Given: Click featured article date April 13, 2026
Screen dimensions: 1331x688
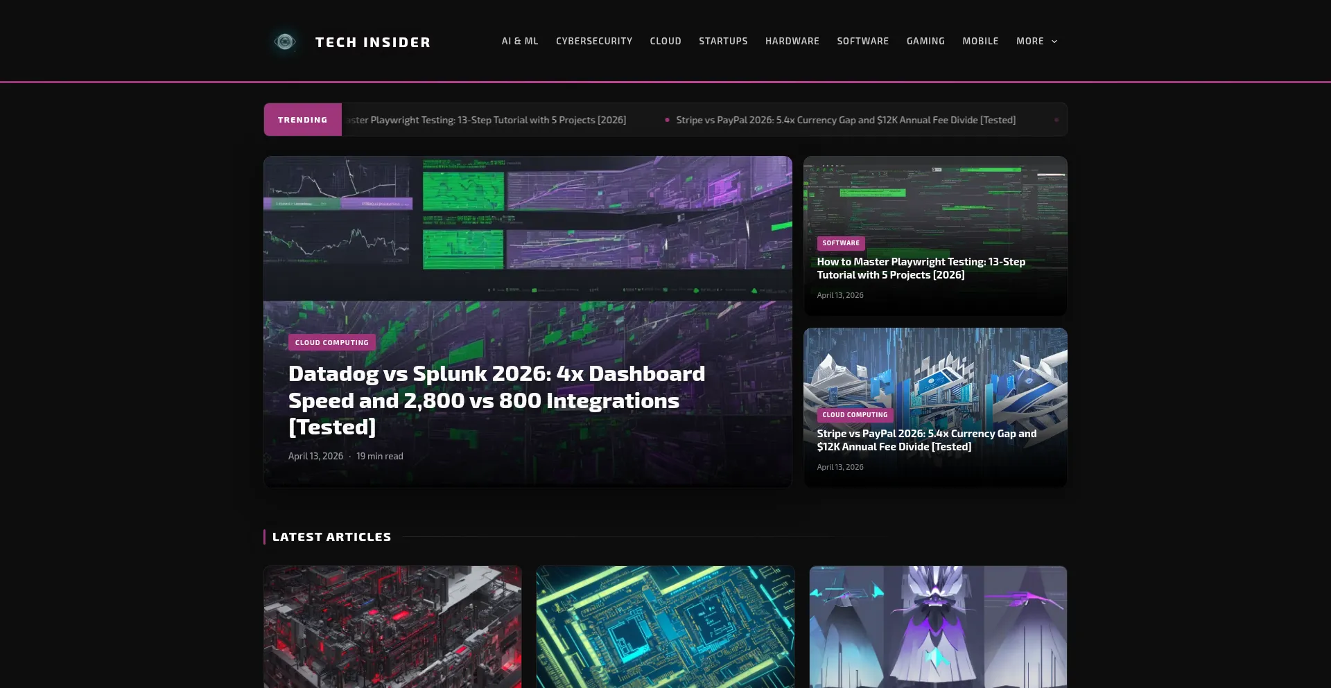Looking at the screenshot, I should (x=315, y=456).
